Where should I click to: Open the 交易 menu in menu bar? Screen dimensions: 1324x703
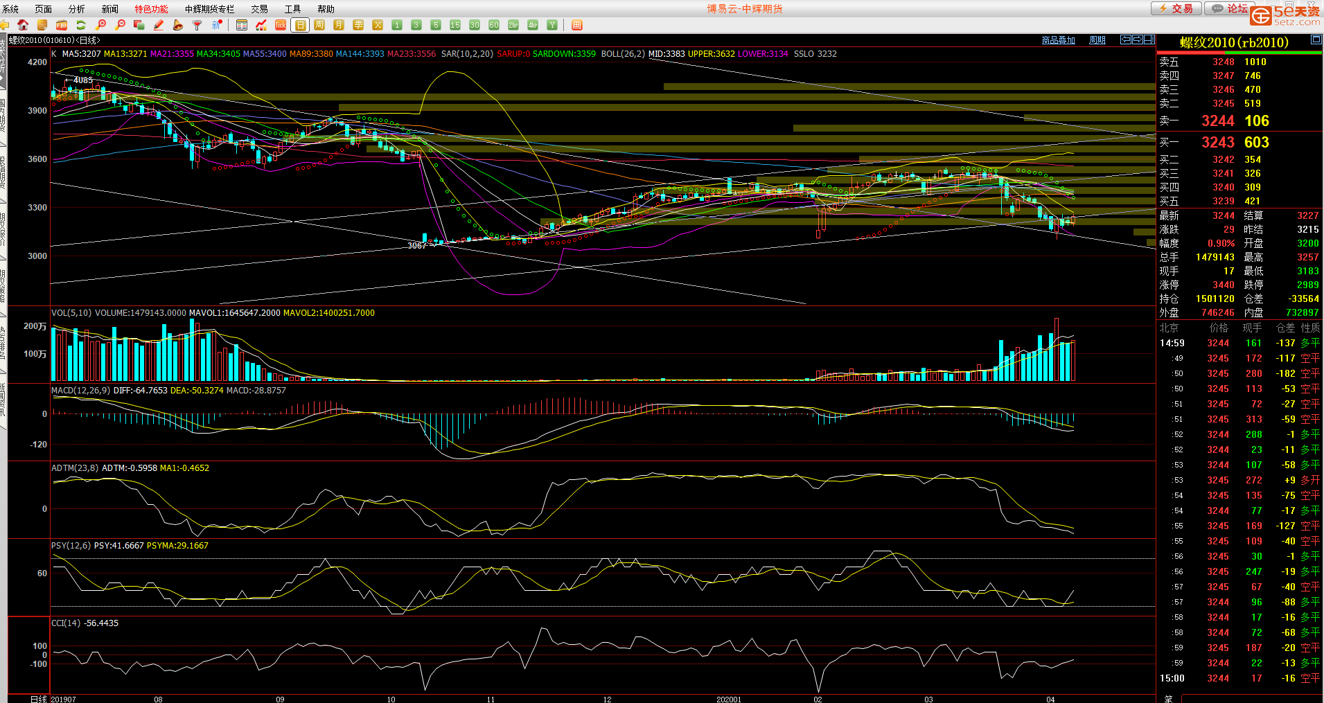coord(260,9)
